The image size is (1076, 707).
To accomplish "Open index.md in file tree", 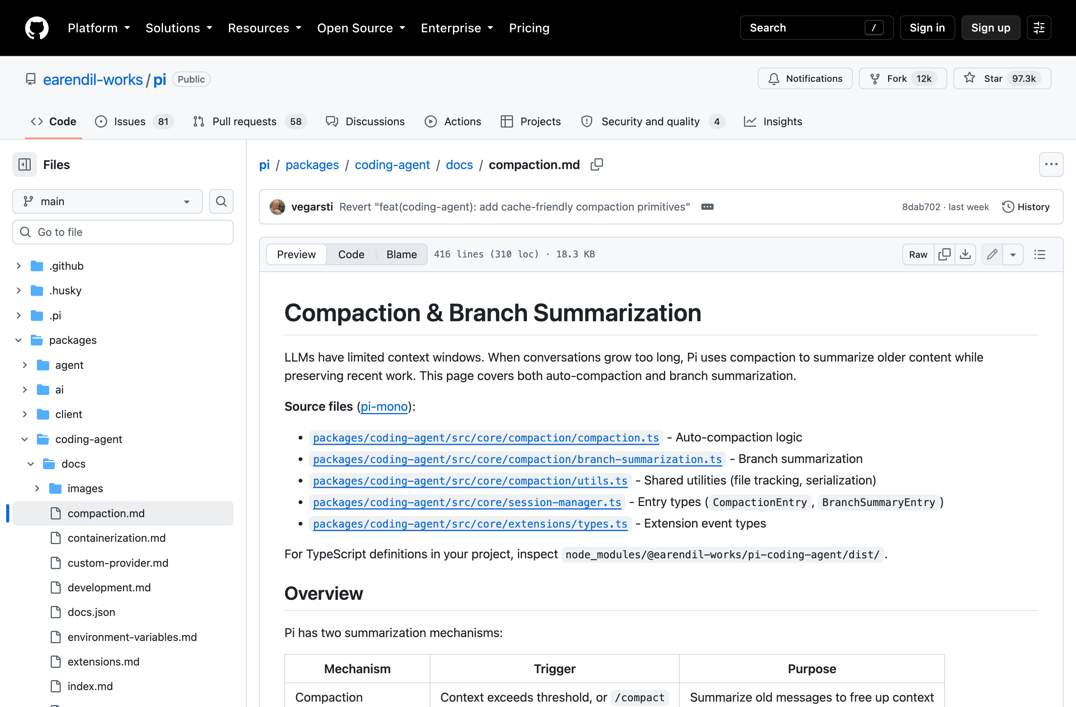I will click(90, 686).
